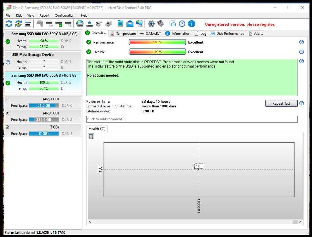The image size is (312, 237).
Task: Click the Unregistered version register link
Action: pyautogui.click(x=240, y=24)
